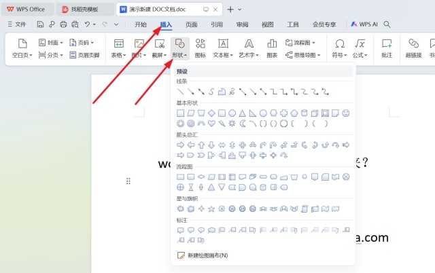Switch to the WPS Office home tab
This screenshot has height=273, width=435.
(x=27, y=9)
